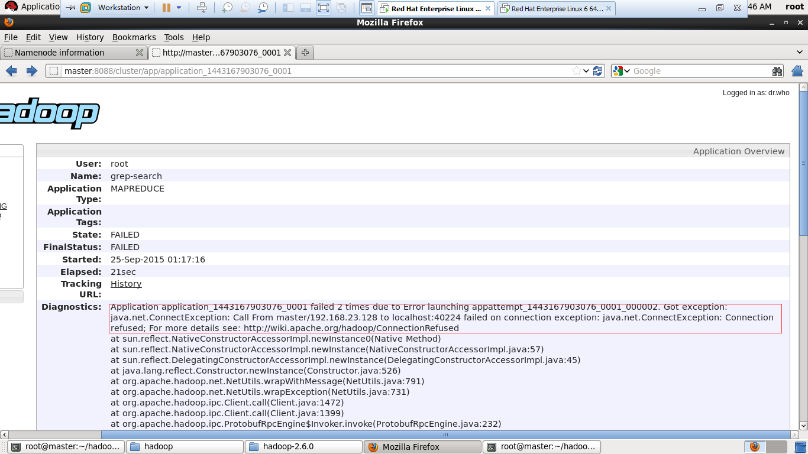Open hadoop folder window from taskbar

pos(186,446)
